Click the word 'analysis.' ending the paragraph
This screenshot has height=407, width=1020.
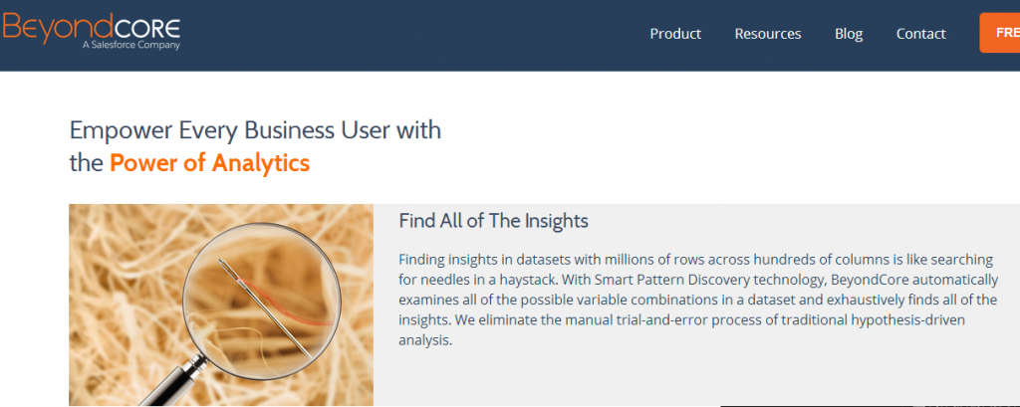point(424,340)
